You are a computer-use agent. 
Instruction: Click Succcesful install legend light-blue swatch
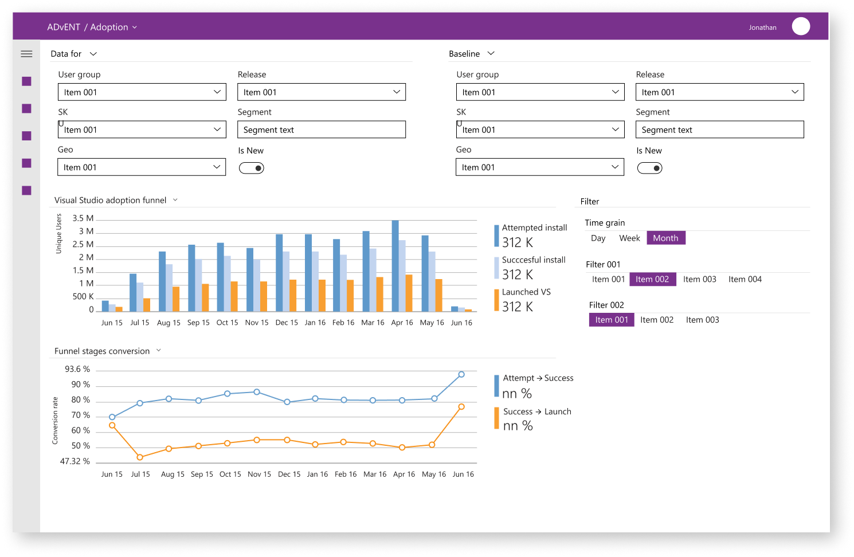(496, 268)
